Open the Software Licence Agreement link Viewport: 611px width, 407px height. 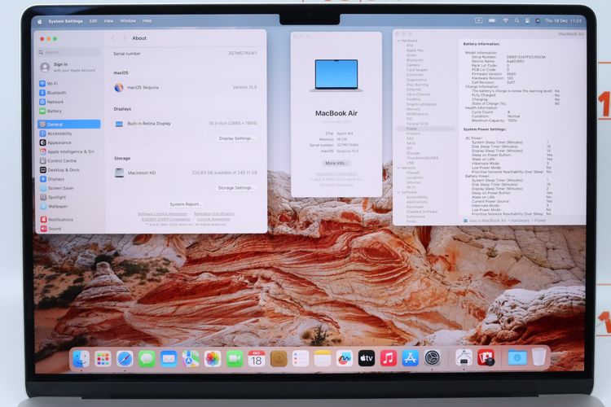[162, 214]
